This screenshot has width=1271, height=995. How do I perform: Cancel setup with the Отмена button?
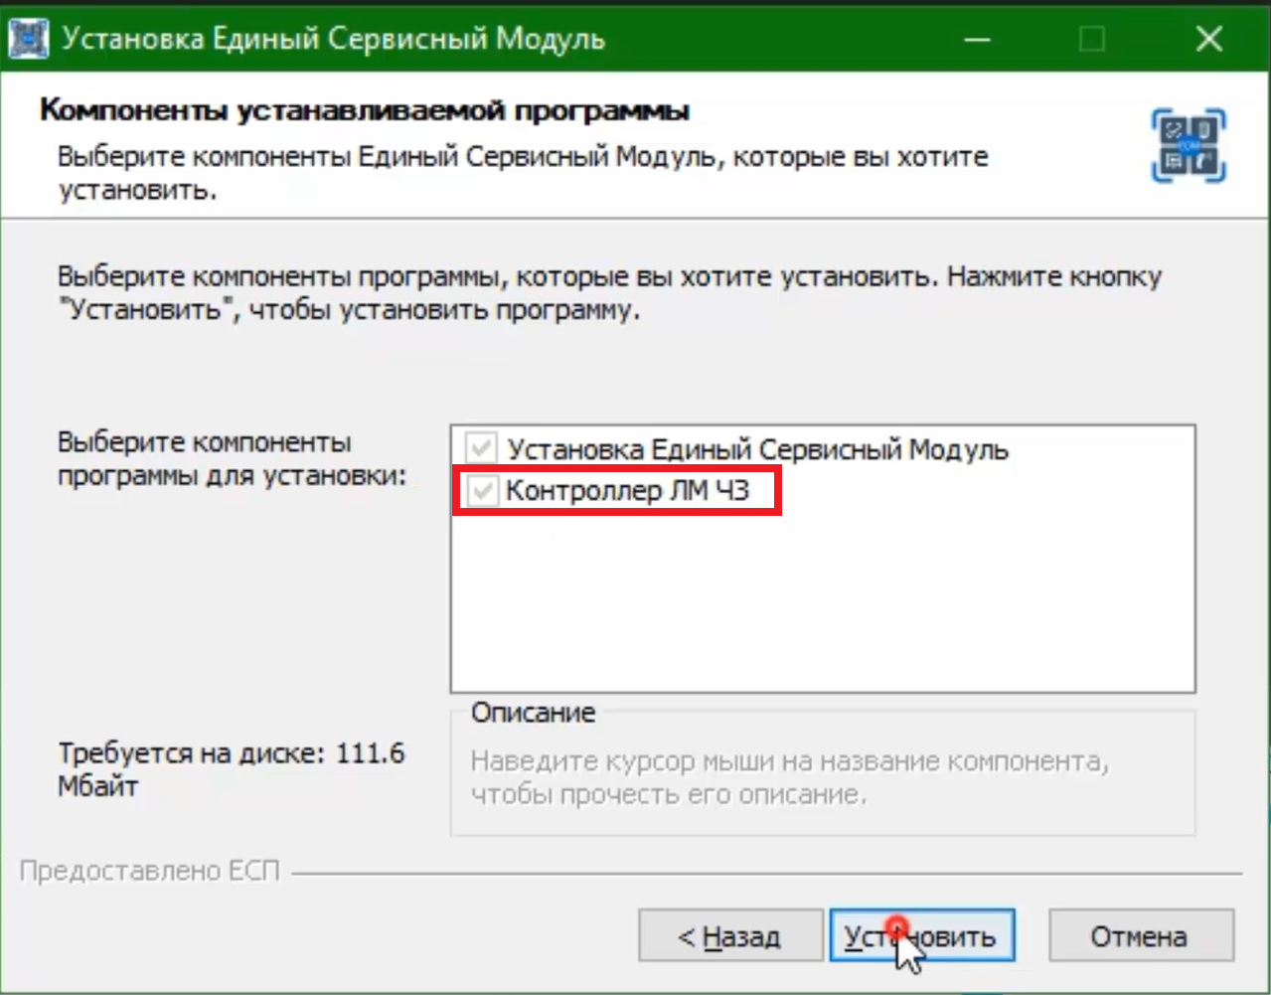pos(1141,935)
